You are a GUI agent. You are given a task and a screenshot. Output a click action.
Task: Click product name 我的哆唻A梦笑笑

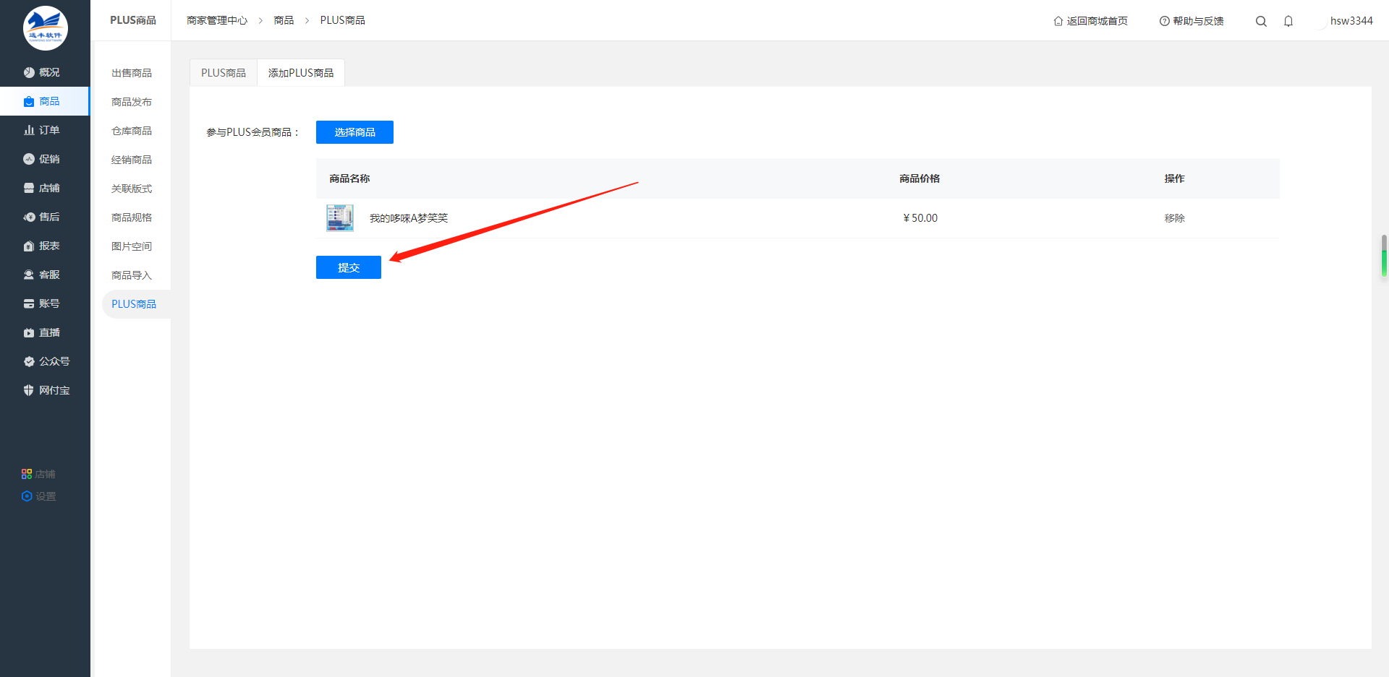[409, 218]
